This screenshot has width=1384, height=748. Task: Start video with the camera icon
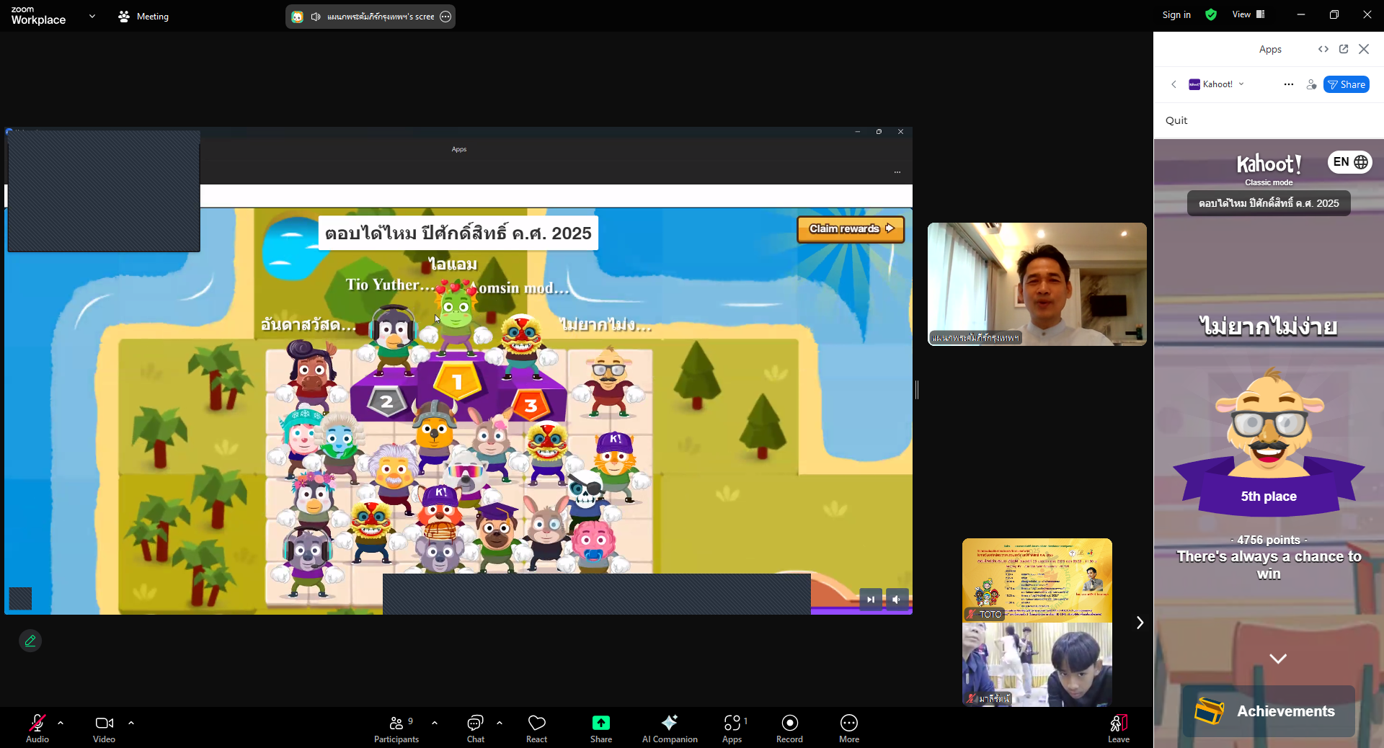104,727
